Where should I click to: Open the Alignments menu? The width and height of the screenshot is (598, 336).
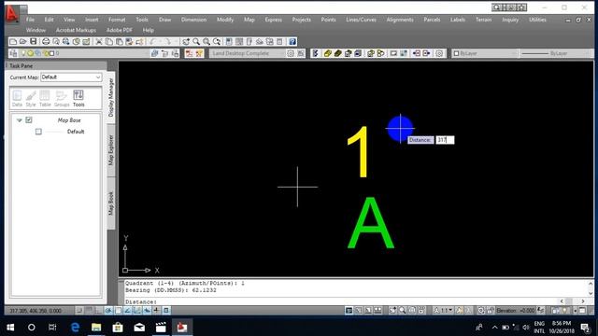[x=400, y=20]
